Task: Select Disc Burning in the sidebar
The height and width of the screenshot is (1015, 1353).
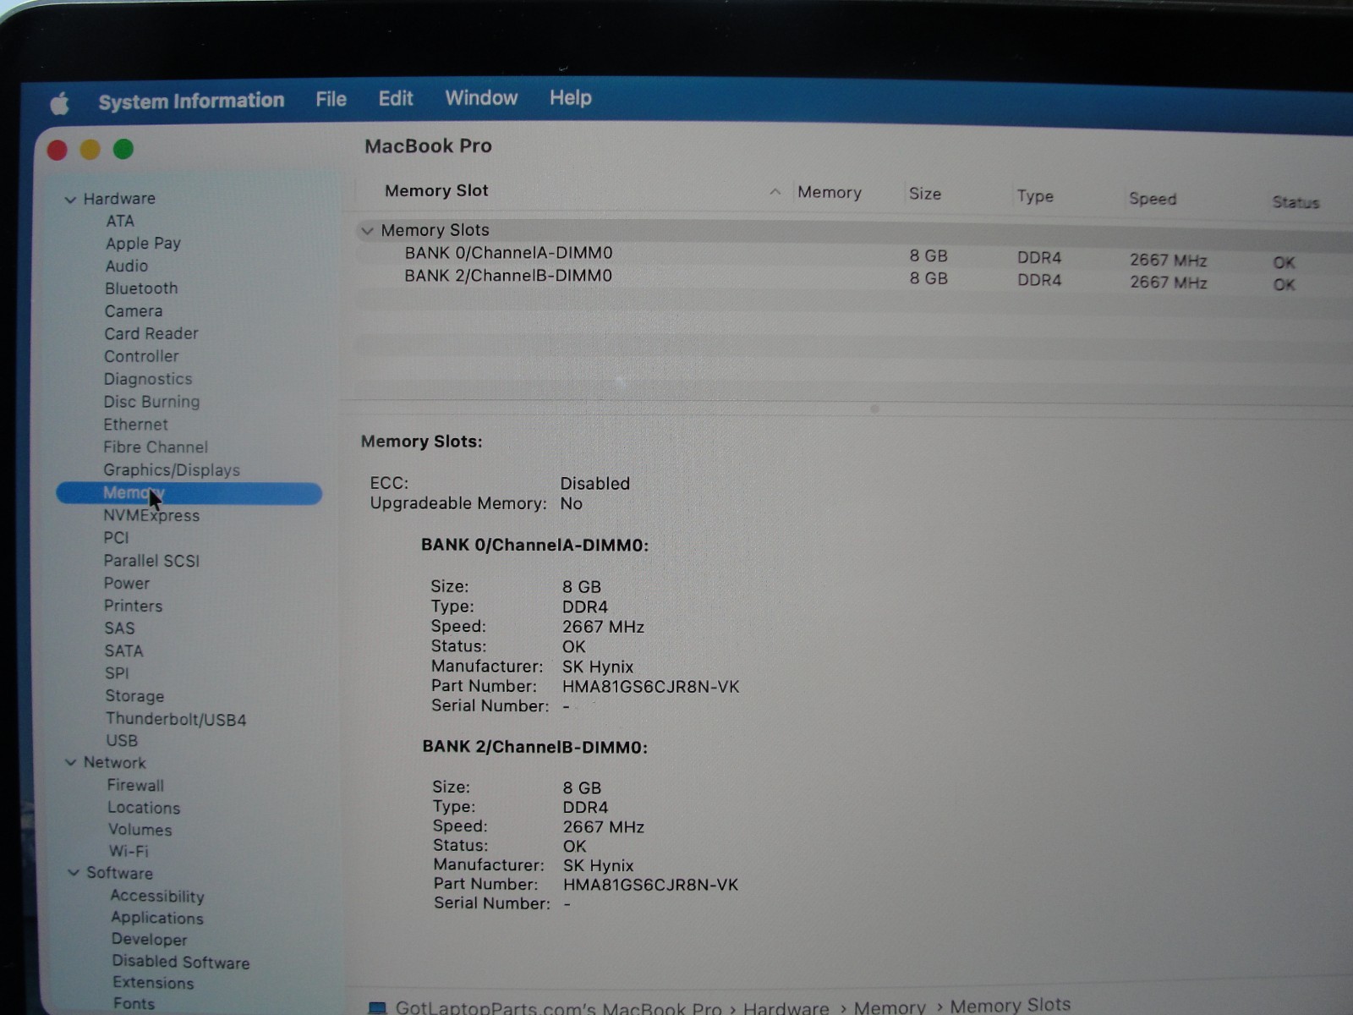Action: [151, 402]
